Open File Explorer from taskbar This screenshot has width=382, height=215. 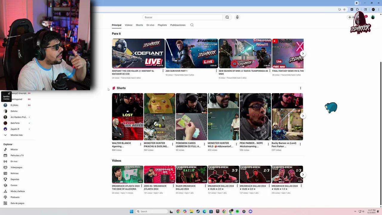pos(191,211)
